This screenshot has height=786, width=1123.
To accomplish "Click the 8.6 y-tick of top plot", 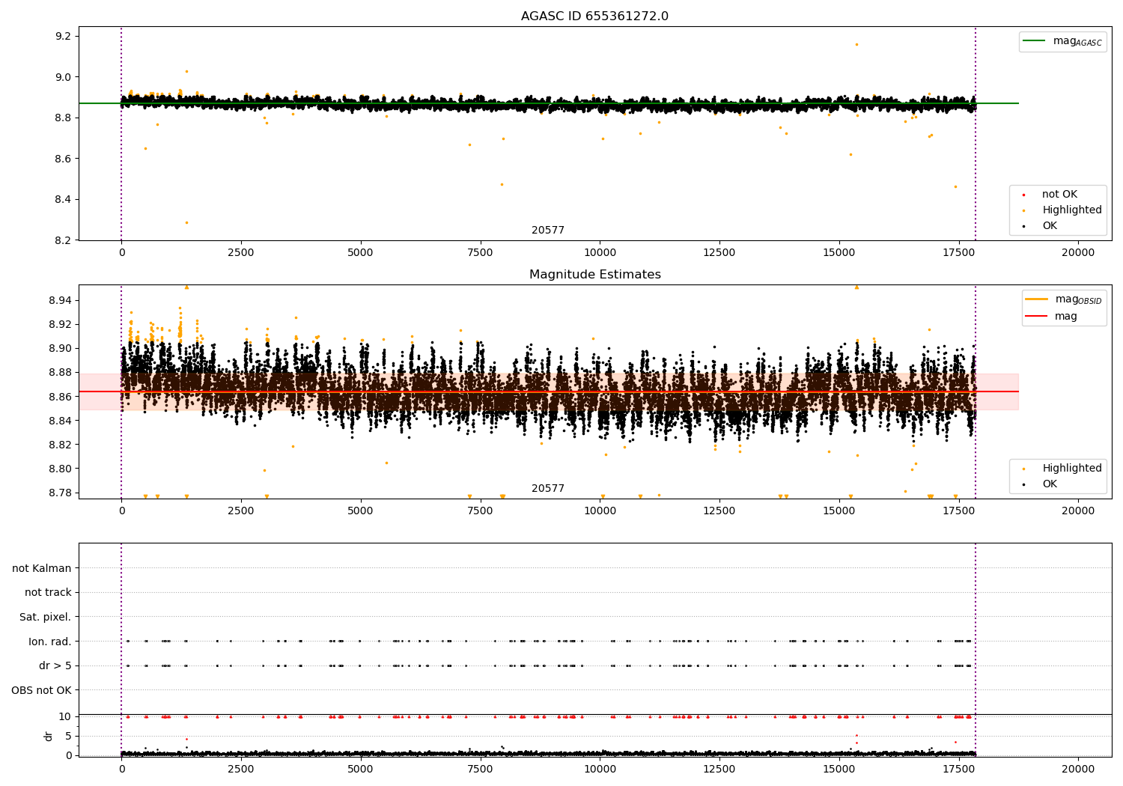I will (x=64, y=159).
